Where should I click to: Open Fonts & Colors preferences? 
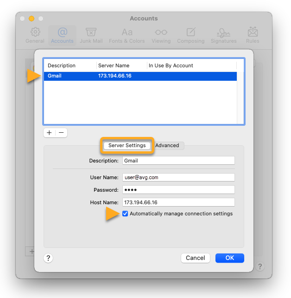point(127,35)
